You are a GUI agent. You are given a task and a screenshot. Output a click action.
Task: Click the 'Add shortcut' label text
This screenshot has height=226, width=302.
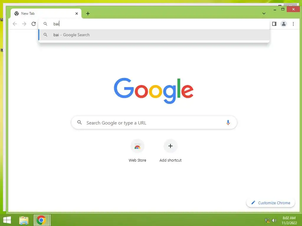pyautogui.click(x=170, y=160)
